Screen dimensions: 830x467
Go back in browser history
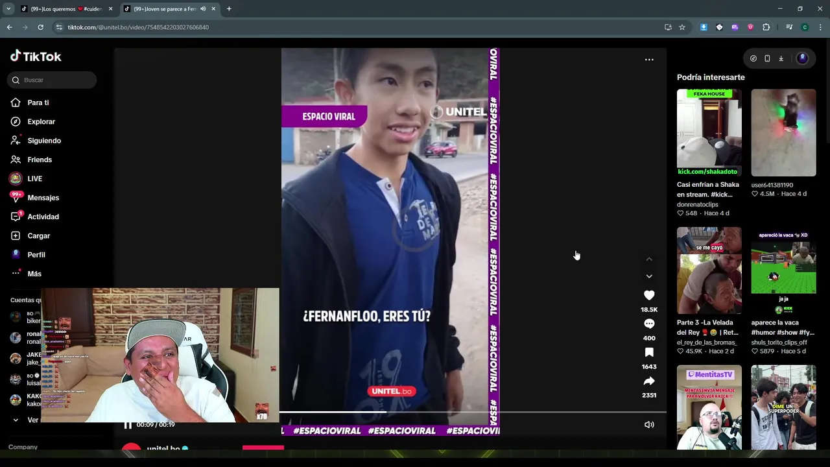[x=9, y=27]
